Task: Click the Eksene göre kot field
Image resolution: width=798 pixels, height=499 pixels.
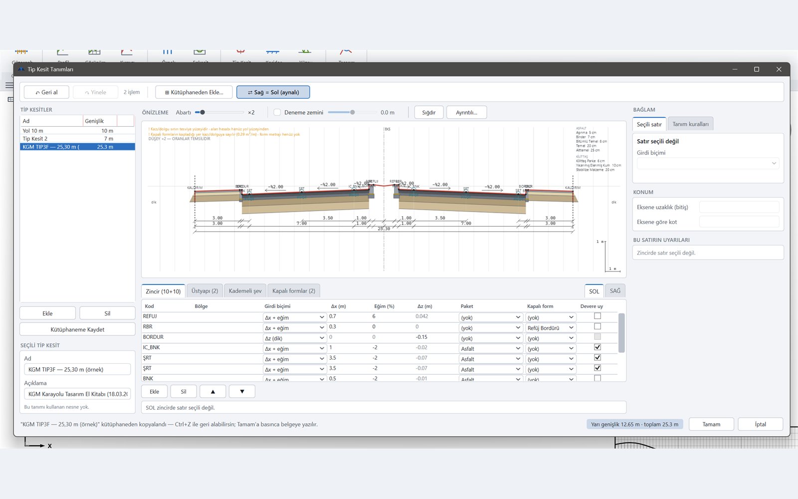Action: 739,222
